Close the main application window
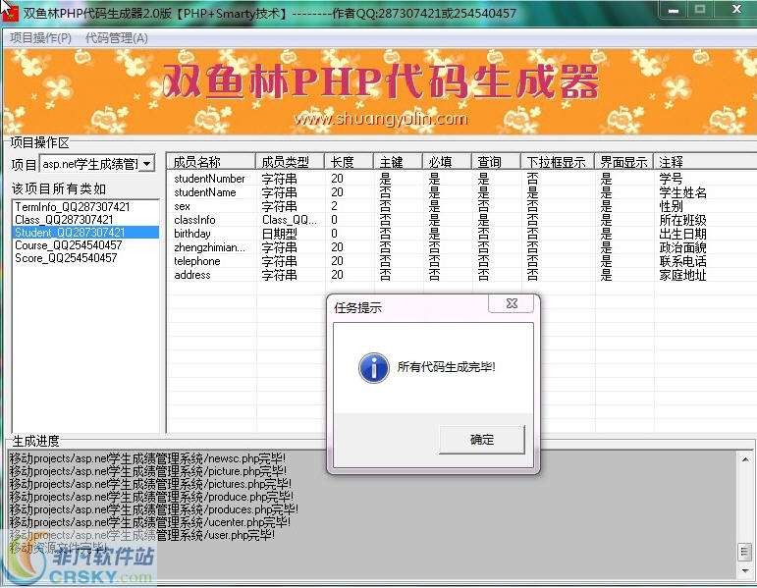This screenshot has height=588, width=757. coord(736,10)
